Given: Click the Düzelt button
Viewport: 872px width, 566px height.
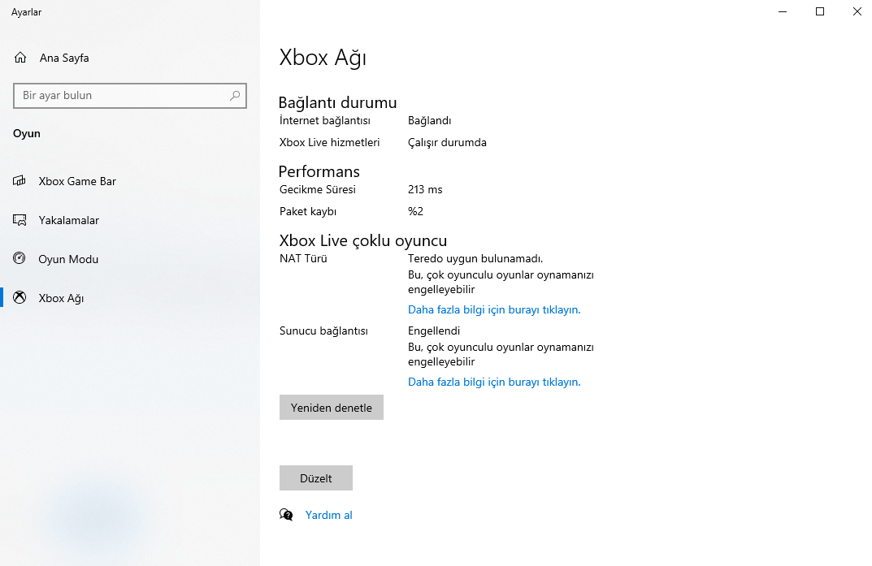Looking at the screenshot, I should coord(316,477).
